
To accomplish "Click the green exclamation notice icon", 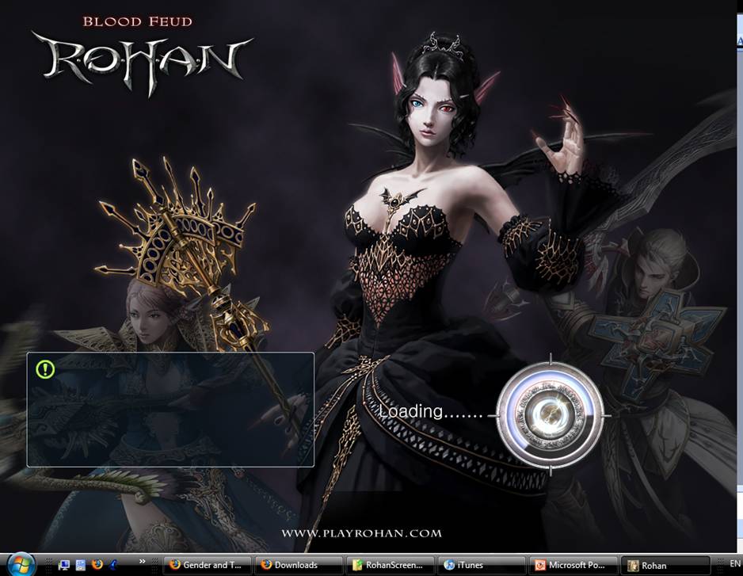I will point(45,369).
